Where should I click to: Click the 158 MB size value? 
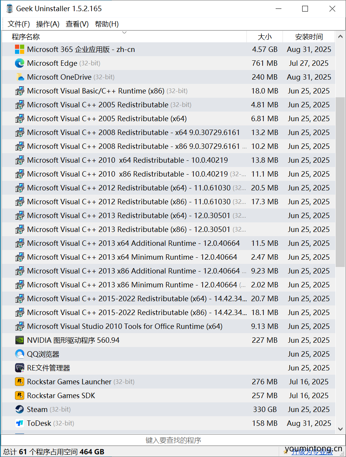point(265,423)
